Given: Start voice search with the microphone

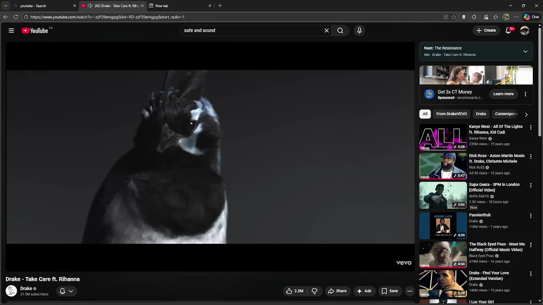Looking at the screenshot, I should coord(359,30).
